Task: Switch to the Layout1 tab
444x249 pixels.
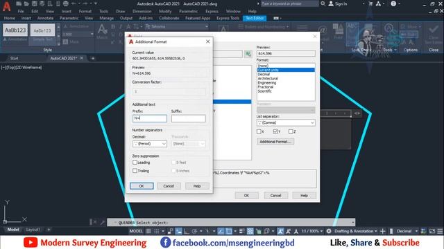Action: 33,230
